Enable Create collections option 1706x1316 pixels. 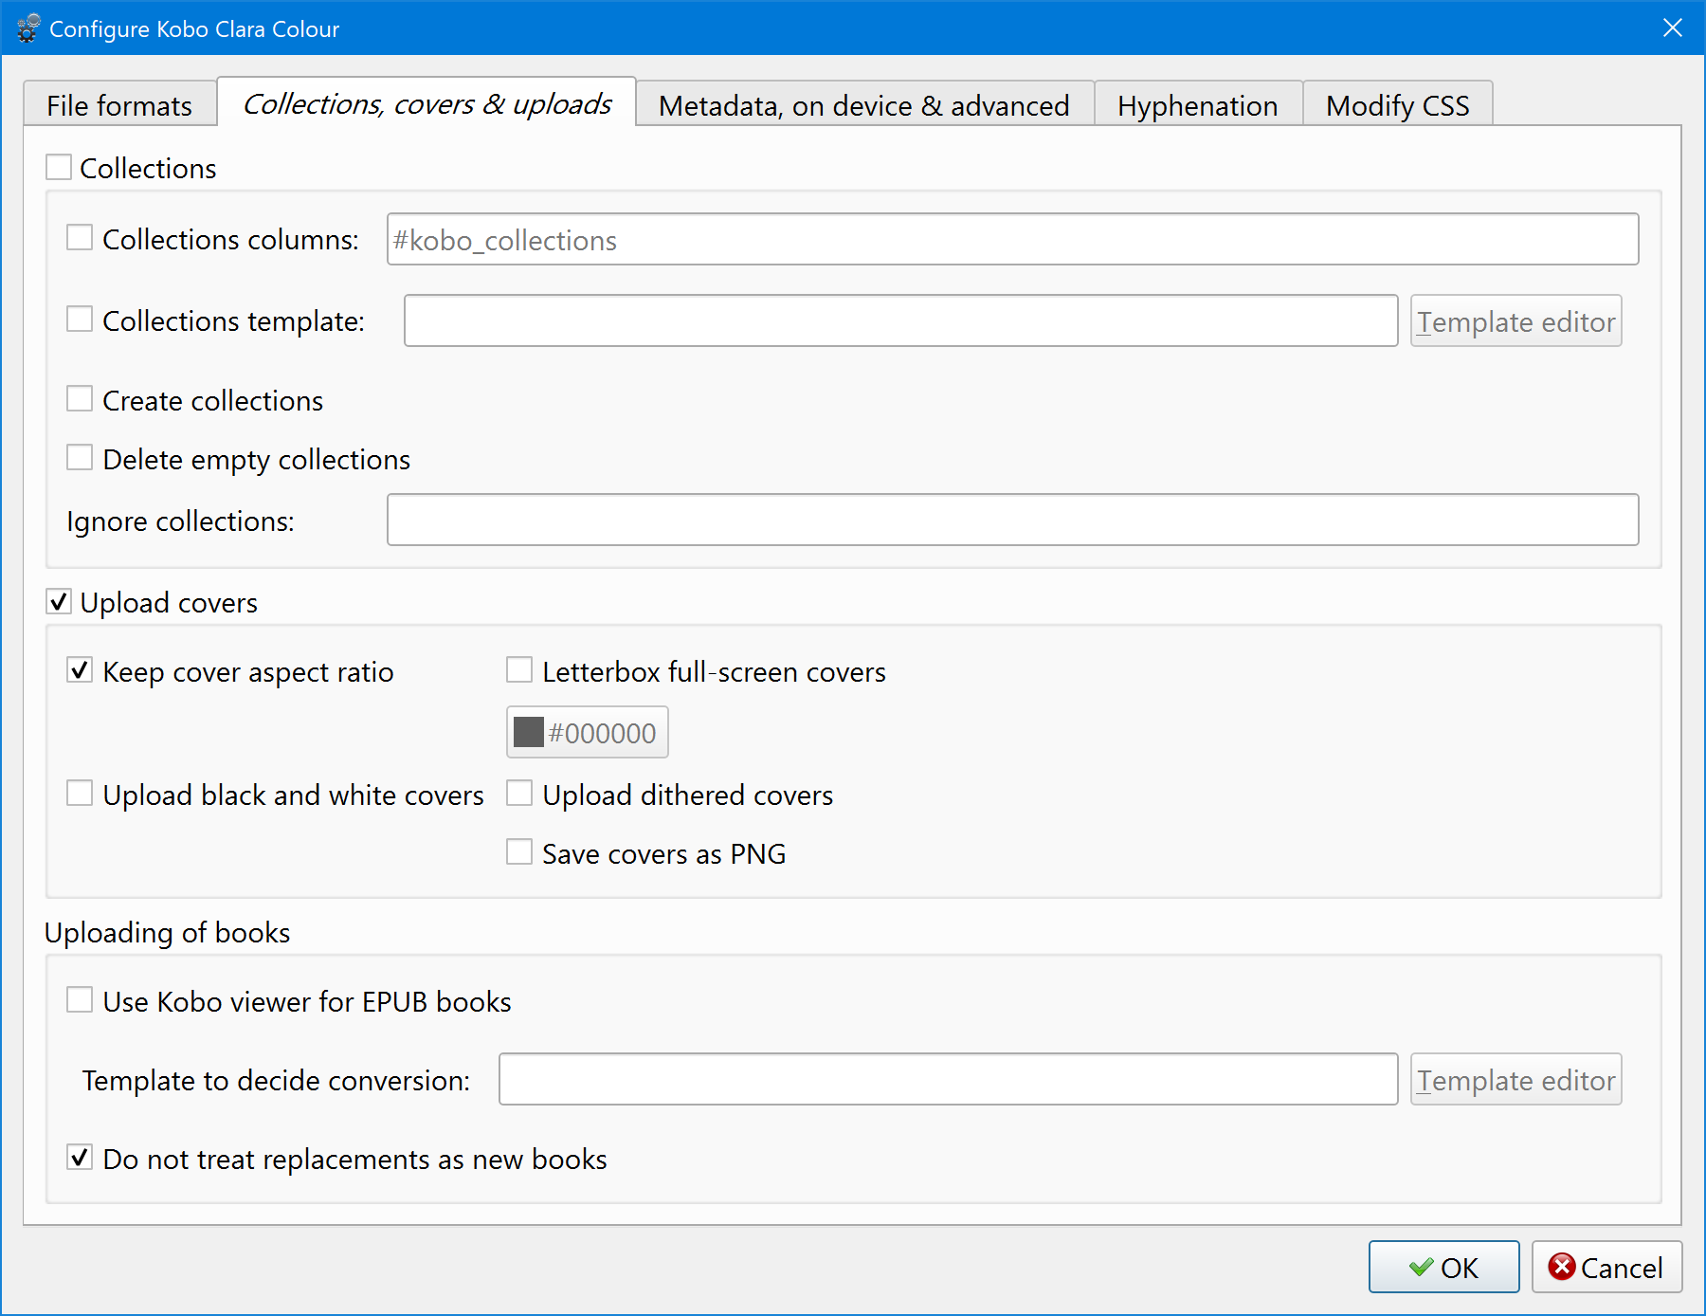point(80,399)
